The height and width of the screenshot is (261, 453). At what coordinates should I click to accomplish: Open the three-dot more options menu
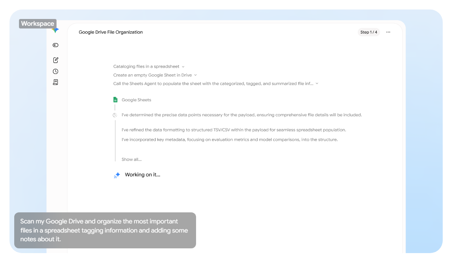click(388, 32)
